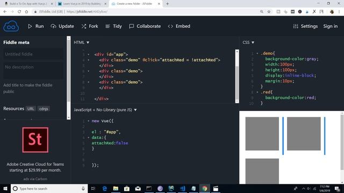This screenshot has height=193, width=344.
Task: Open the Windows Start menu
Action: pyautogui.click(x=5, y=189)
